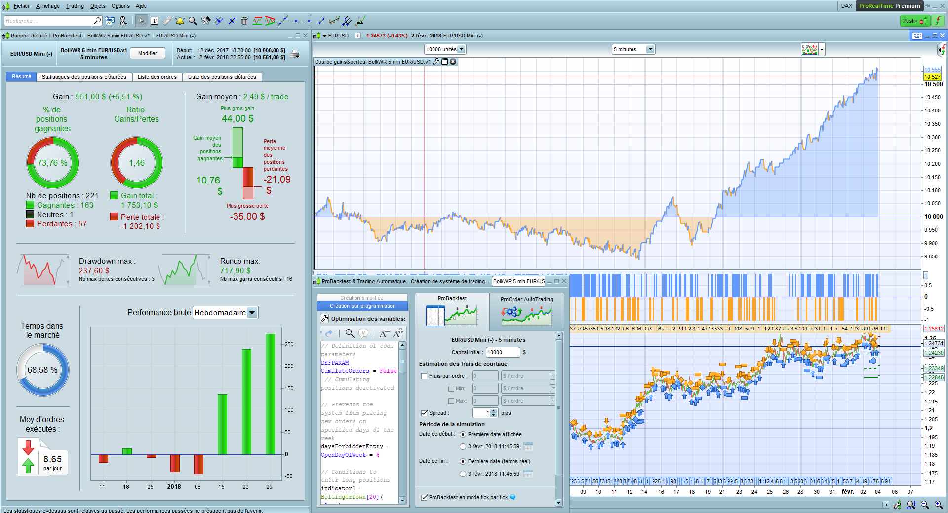Viewport: 948px width, 513px height.
Task: Open Liste des positions clôturées tab
Action: (x=222, y=77)
